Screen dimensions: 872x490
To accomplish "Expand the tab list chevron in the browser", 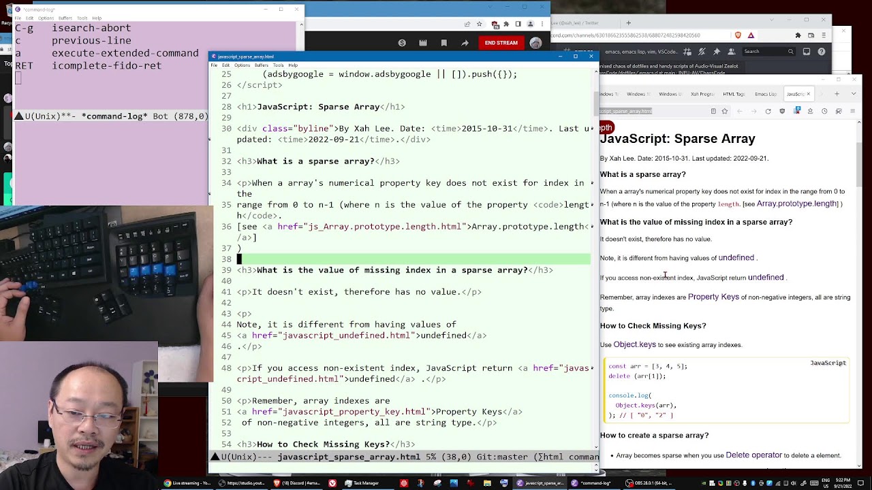I will tap(854, 94).
